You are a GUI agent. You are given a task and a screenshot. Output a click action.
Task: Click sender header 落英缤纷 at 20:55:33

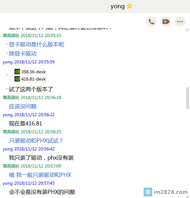(x=32, y=36)
